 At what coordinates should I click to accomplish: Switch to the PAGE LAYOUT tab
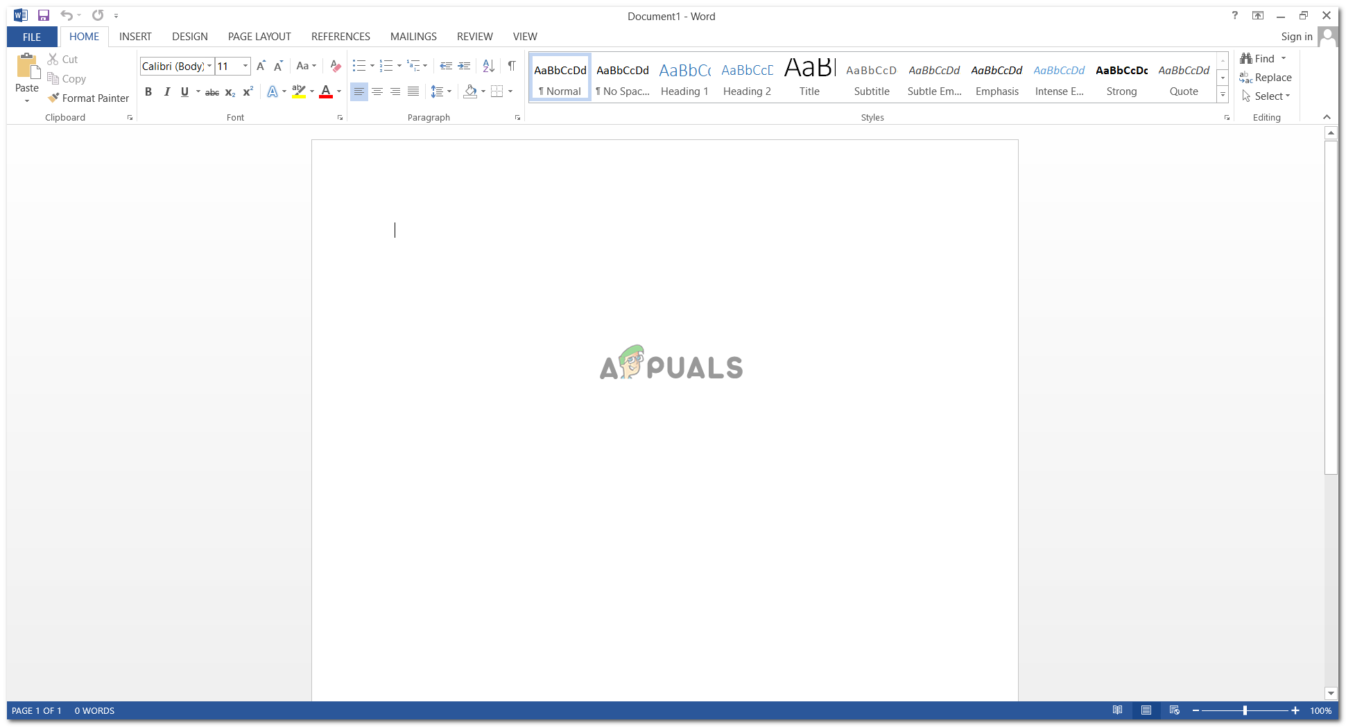click(x=259, y=37)
